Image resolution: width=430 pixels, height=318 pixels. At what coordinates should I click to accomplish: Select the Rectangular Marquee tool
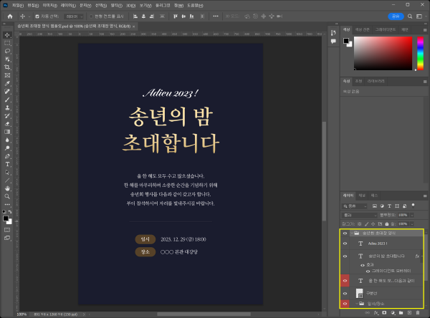[7, 43]
